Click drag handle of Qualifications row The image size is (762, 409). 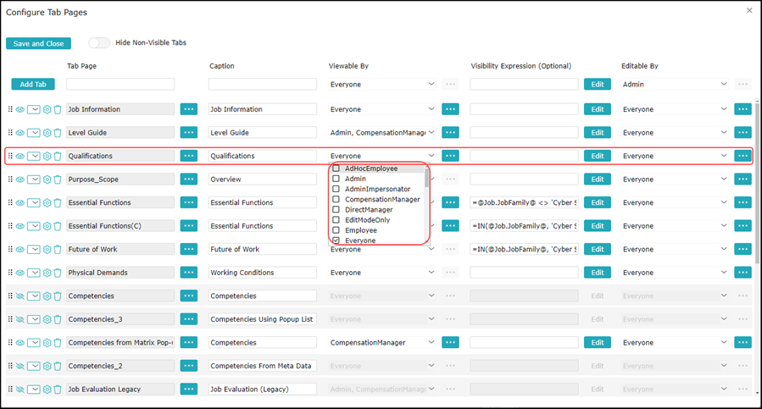(x=10, y=156)
